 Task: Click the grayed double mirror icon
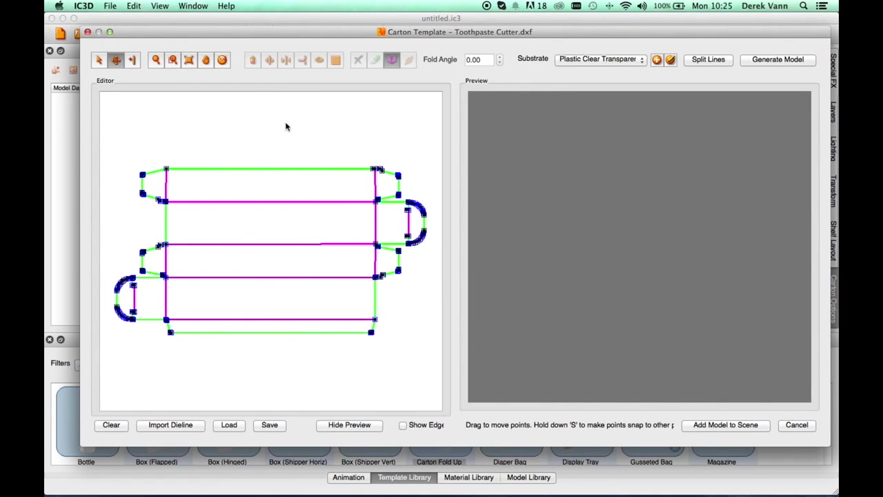pos(286,60)
